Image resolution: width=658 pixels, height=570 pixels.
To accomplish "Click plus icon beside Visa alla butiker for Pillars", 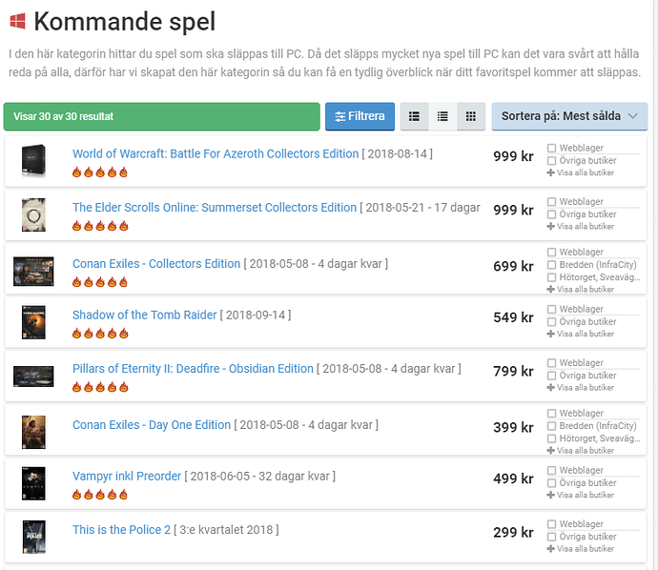I will point(551,388).
